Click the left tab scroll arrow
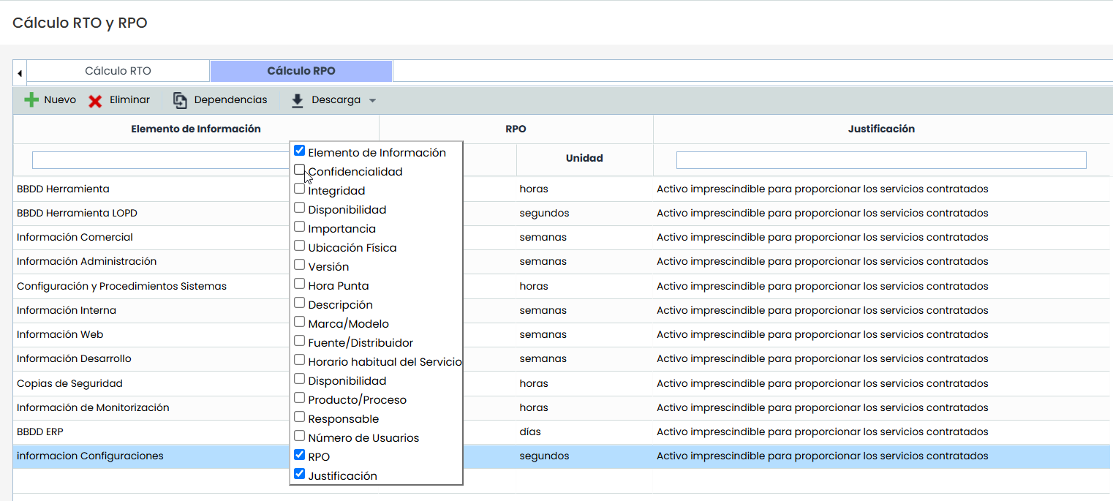Screen dimensions: 1113x501 coord(20,72)
